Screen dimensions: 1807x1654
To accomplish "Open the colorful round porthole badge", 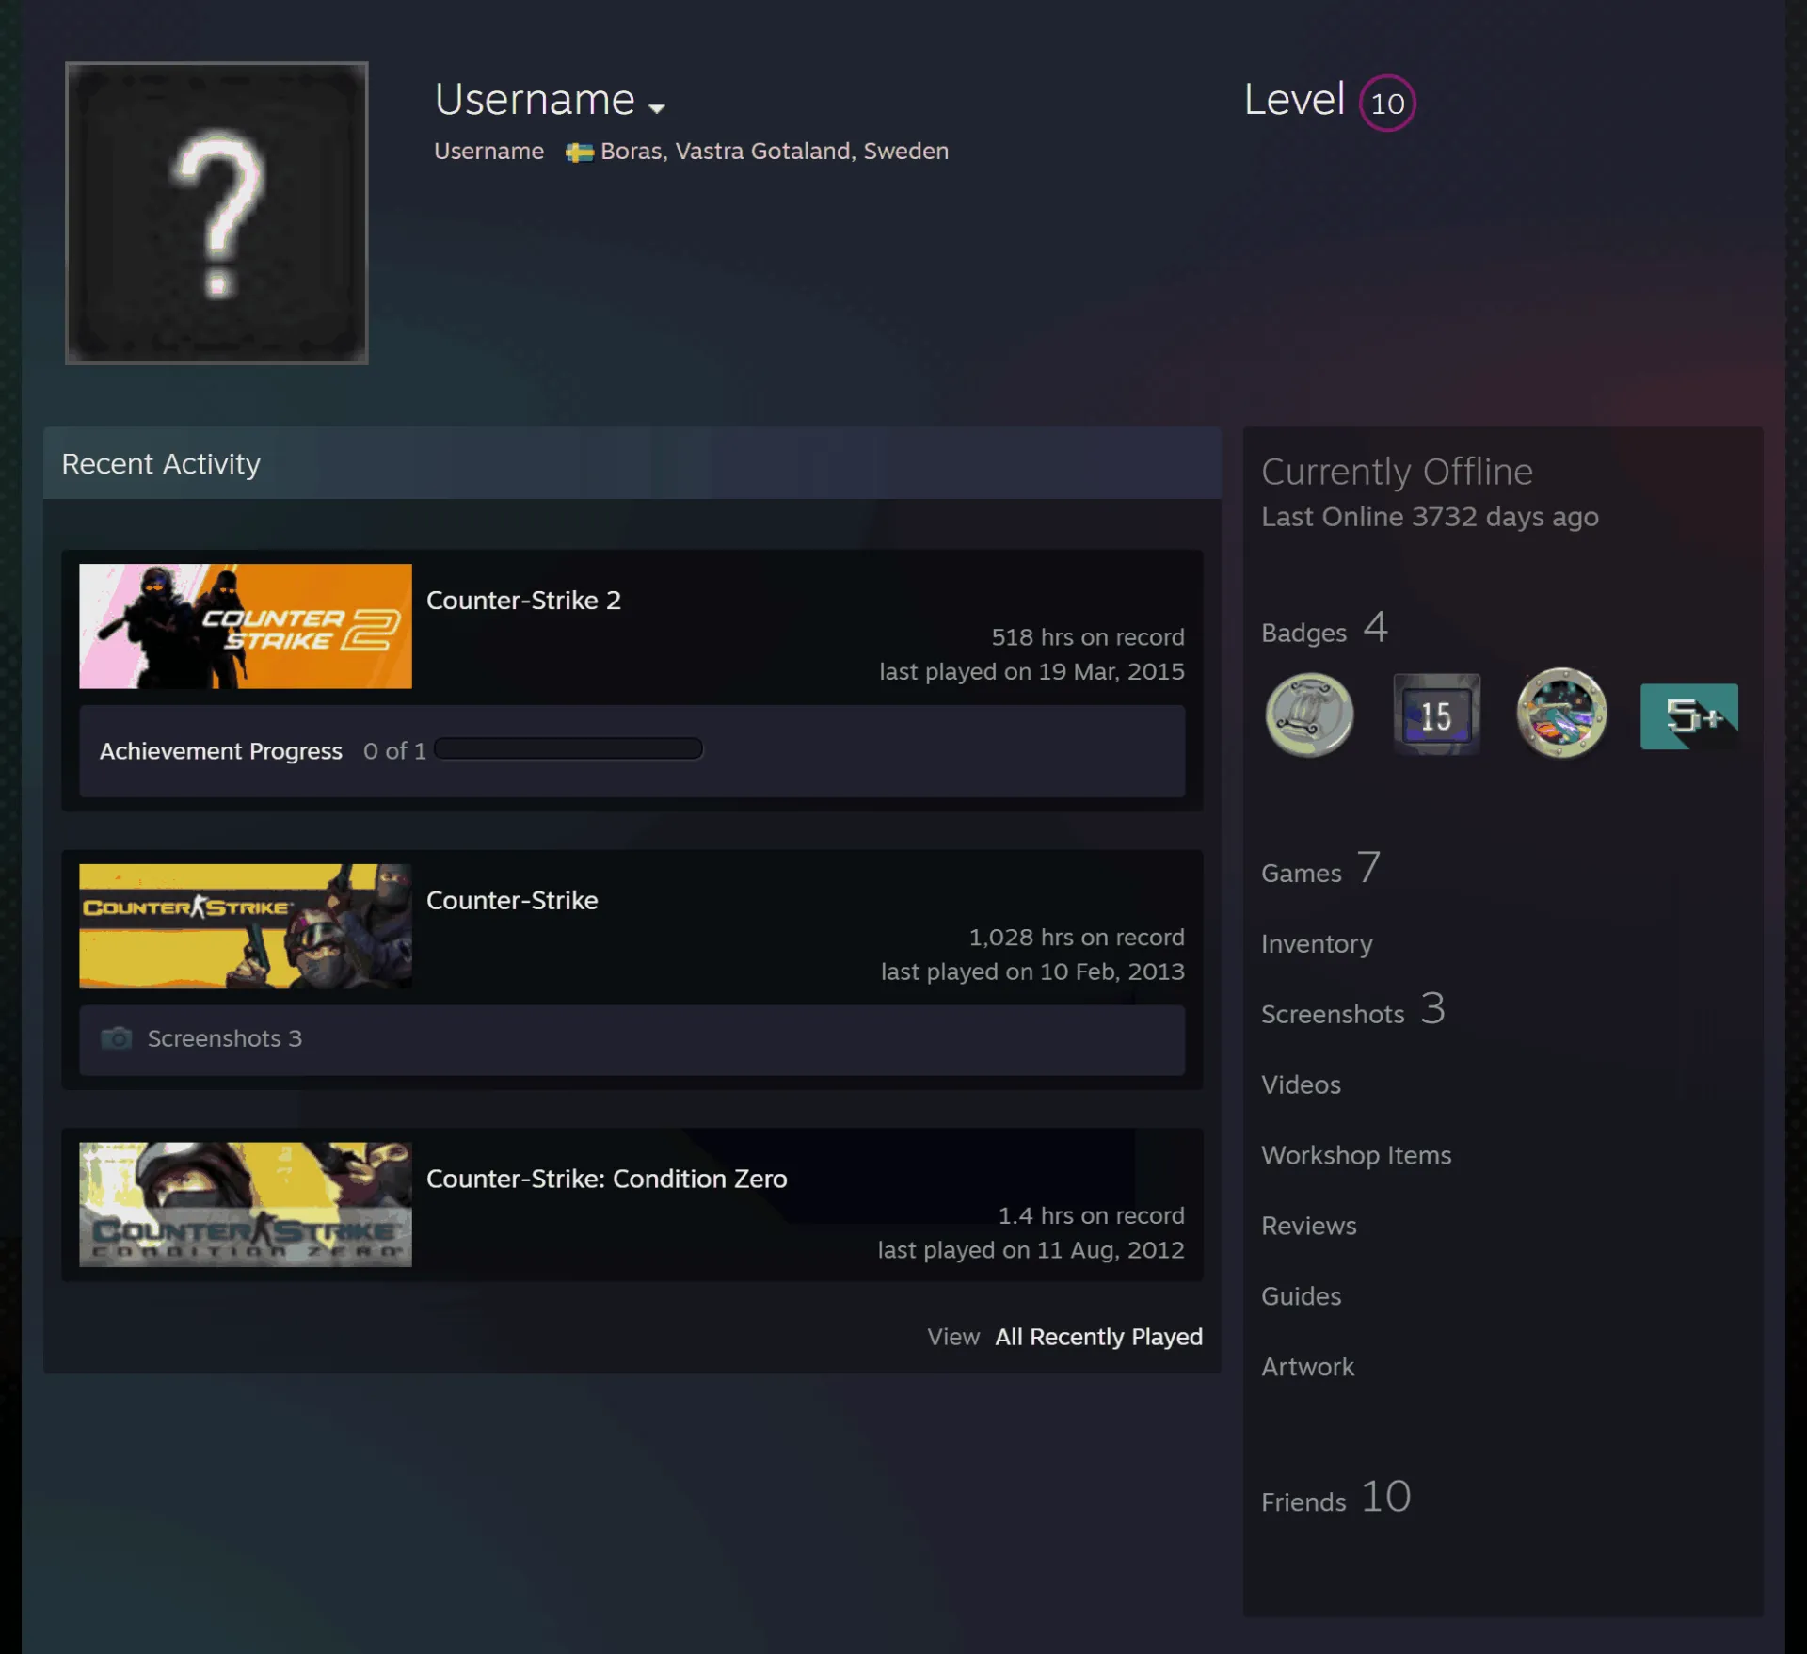I will [1561, 714].
